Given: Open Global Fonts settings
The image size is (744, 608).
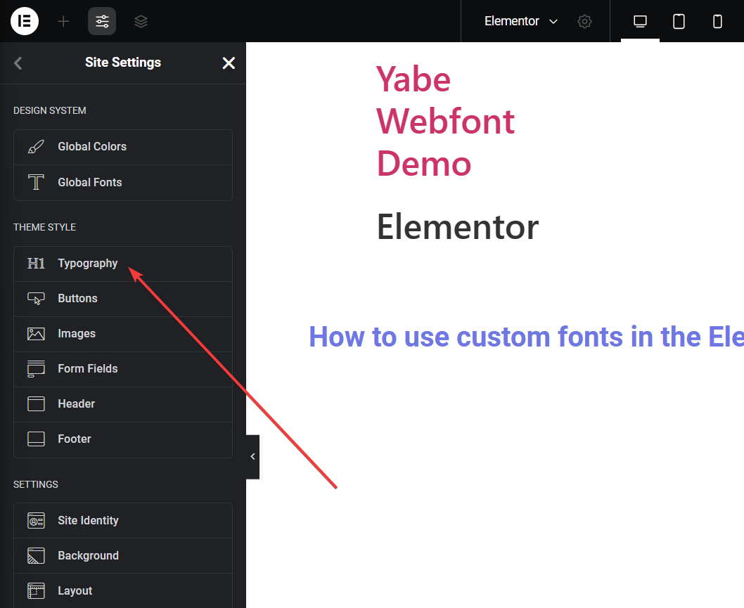Looking at the screenshot, I should (123, 183).
